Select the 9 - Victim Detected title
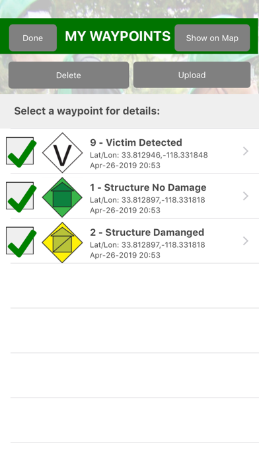Viewport: 259px width, 461px height. (136, 142)
